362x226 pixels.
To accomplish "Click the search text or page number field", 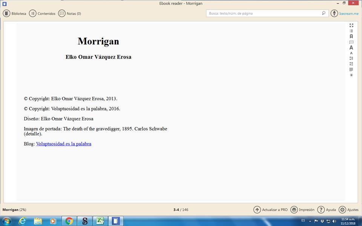I will point(264,13).
